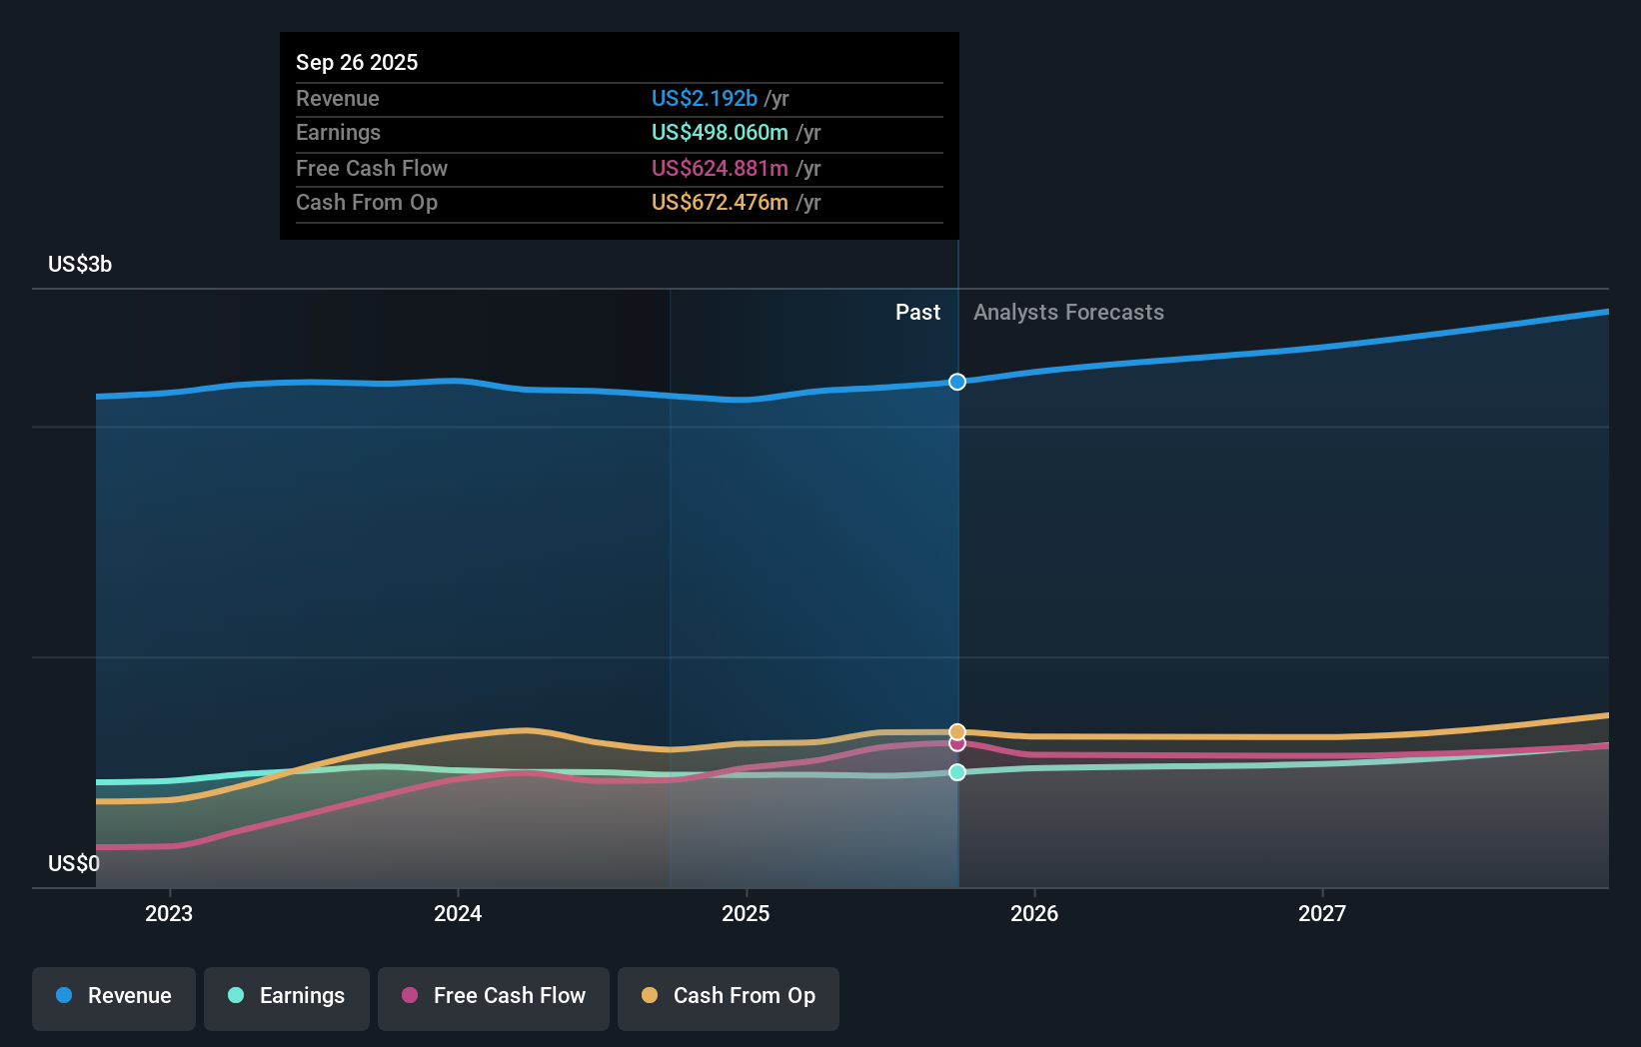Select the blue Revenue marker on the chart
The width and height of the screenshot is (1641, 1047).
click(x=956, y=382)
